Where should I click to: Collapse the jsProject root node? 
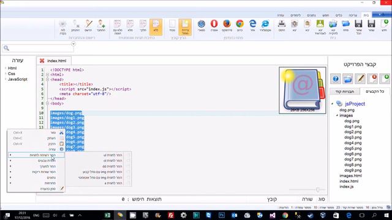tap(332, 104)
